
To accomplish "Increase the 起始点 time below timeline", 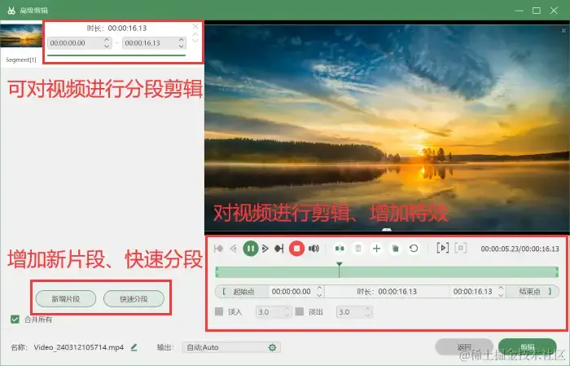I will (319, 288).
